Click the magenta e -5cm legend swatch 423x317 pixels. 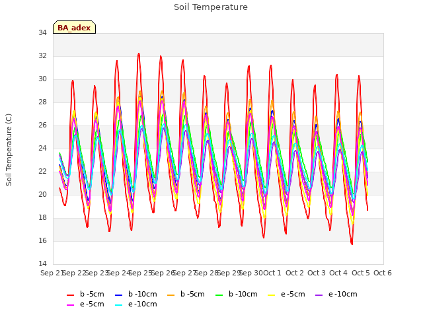click(x=71, y=305)
